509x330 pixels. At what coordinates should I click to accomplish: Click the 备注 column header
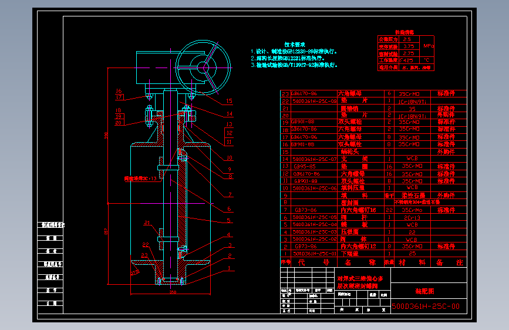pyautogui.click(x=450, y=262)
